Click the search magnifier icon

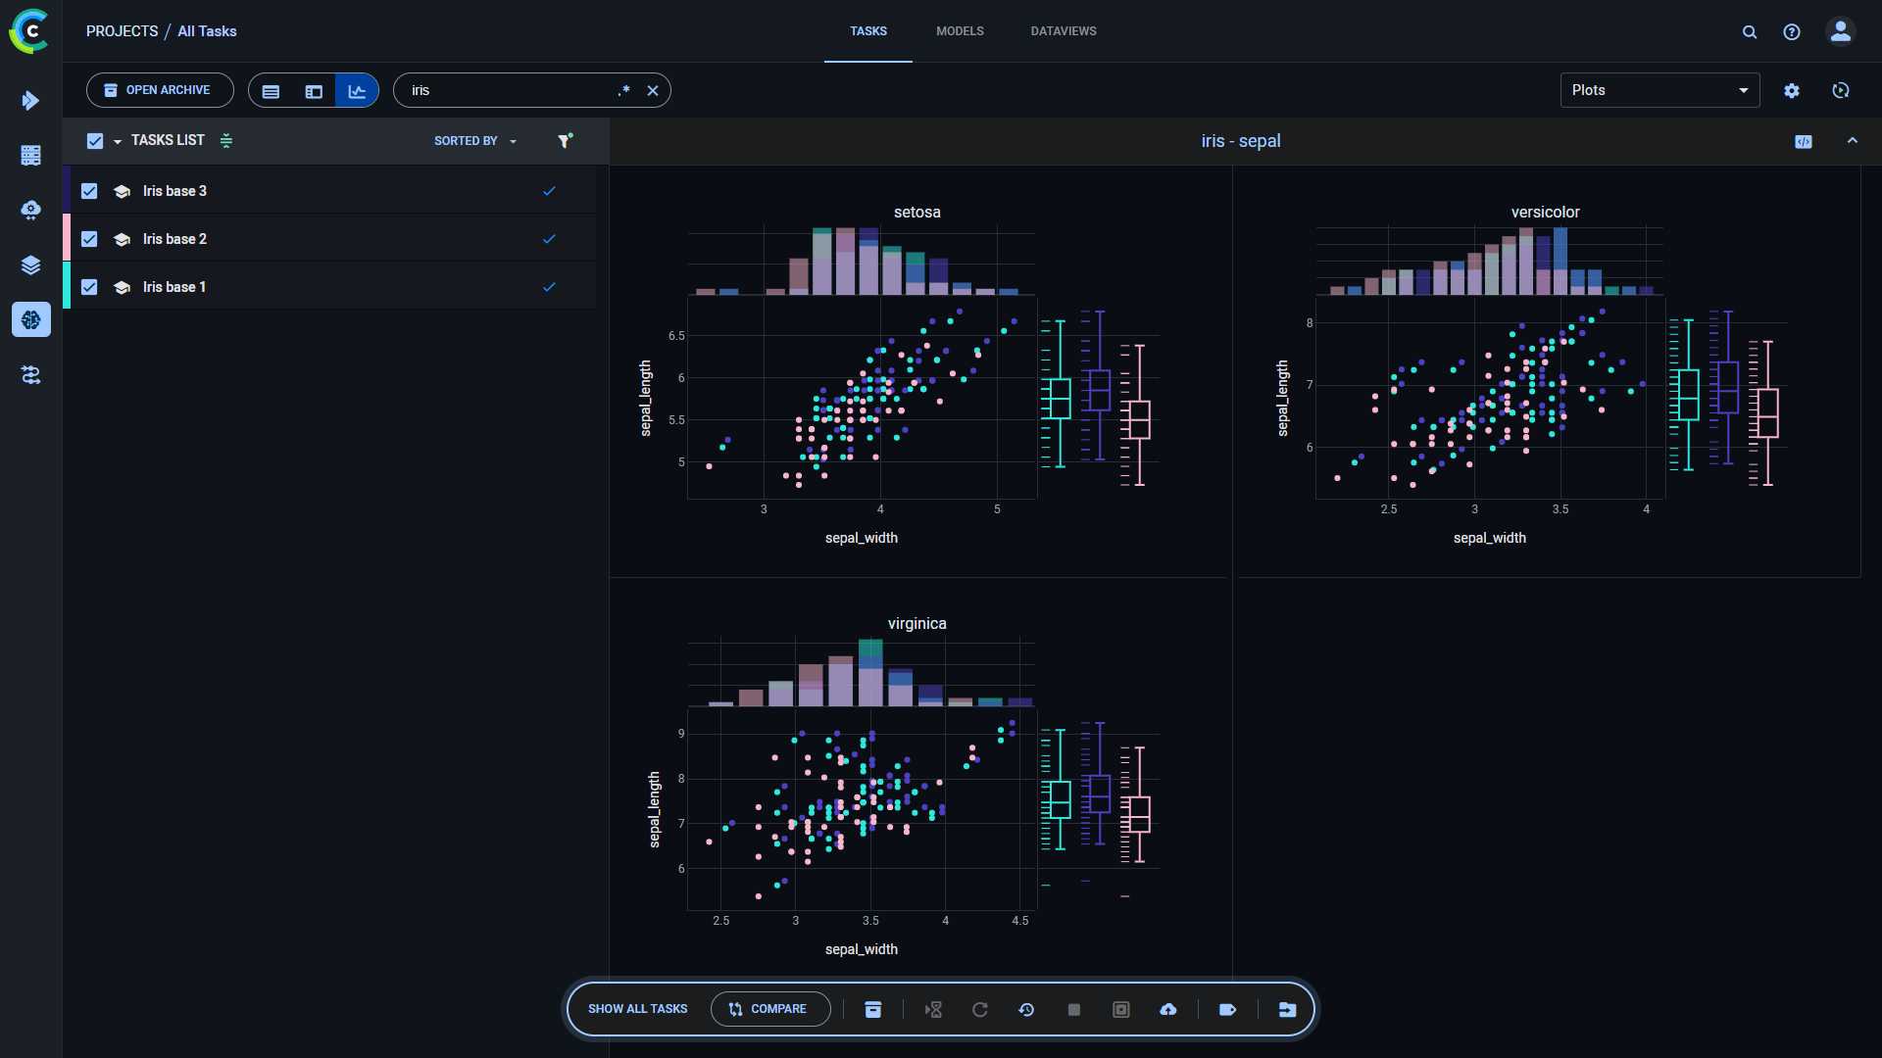(x=1749, y=31)
